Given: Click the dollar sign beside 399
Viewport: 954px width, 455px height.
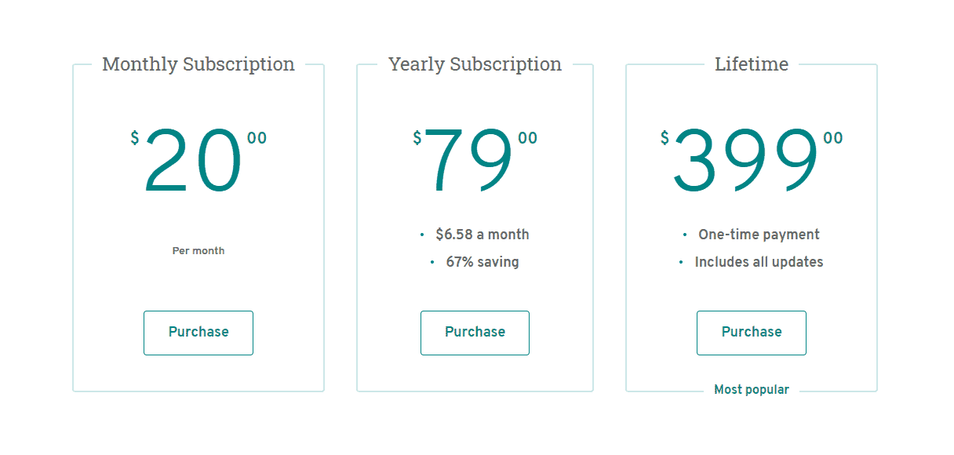Looking at the screenshot, I should coord(665,139).
